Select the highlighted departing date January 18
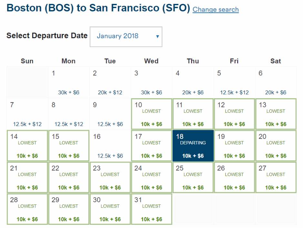This screenshot has height=228, width=303. coord(193,146)
